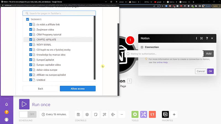
Task: Open the green Flow control tools icon
Action: (135, 114)
